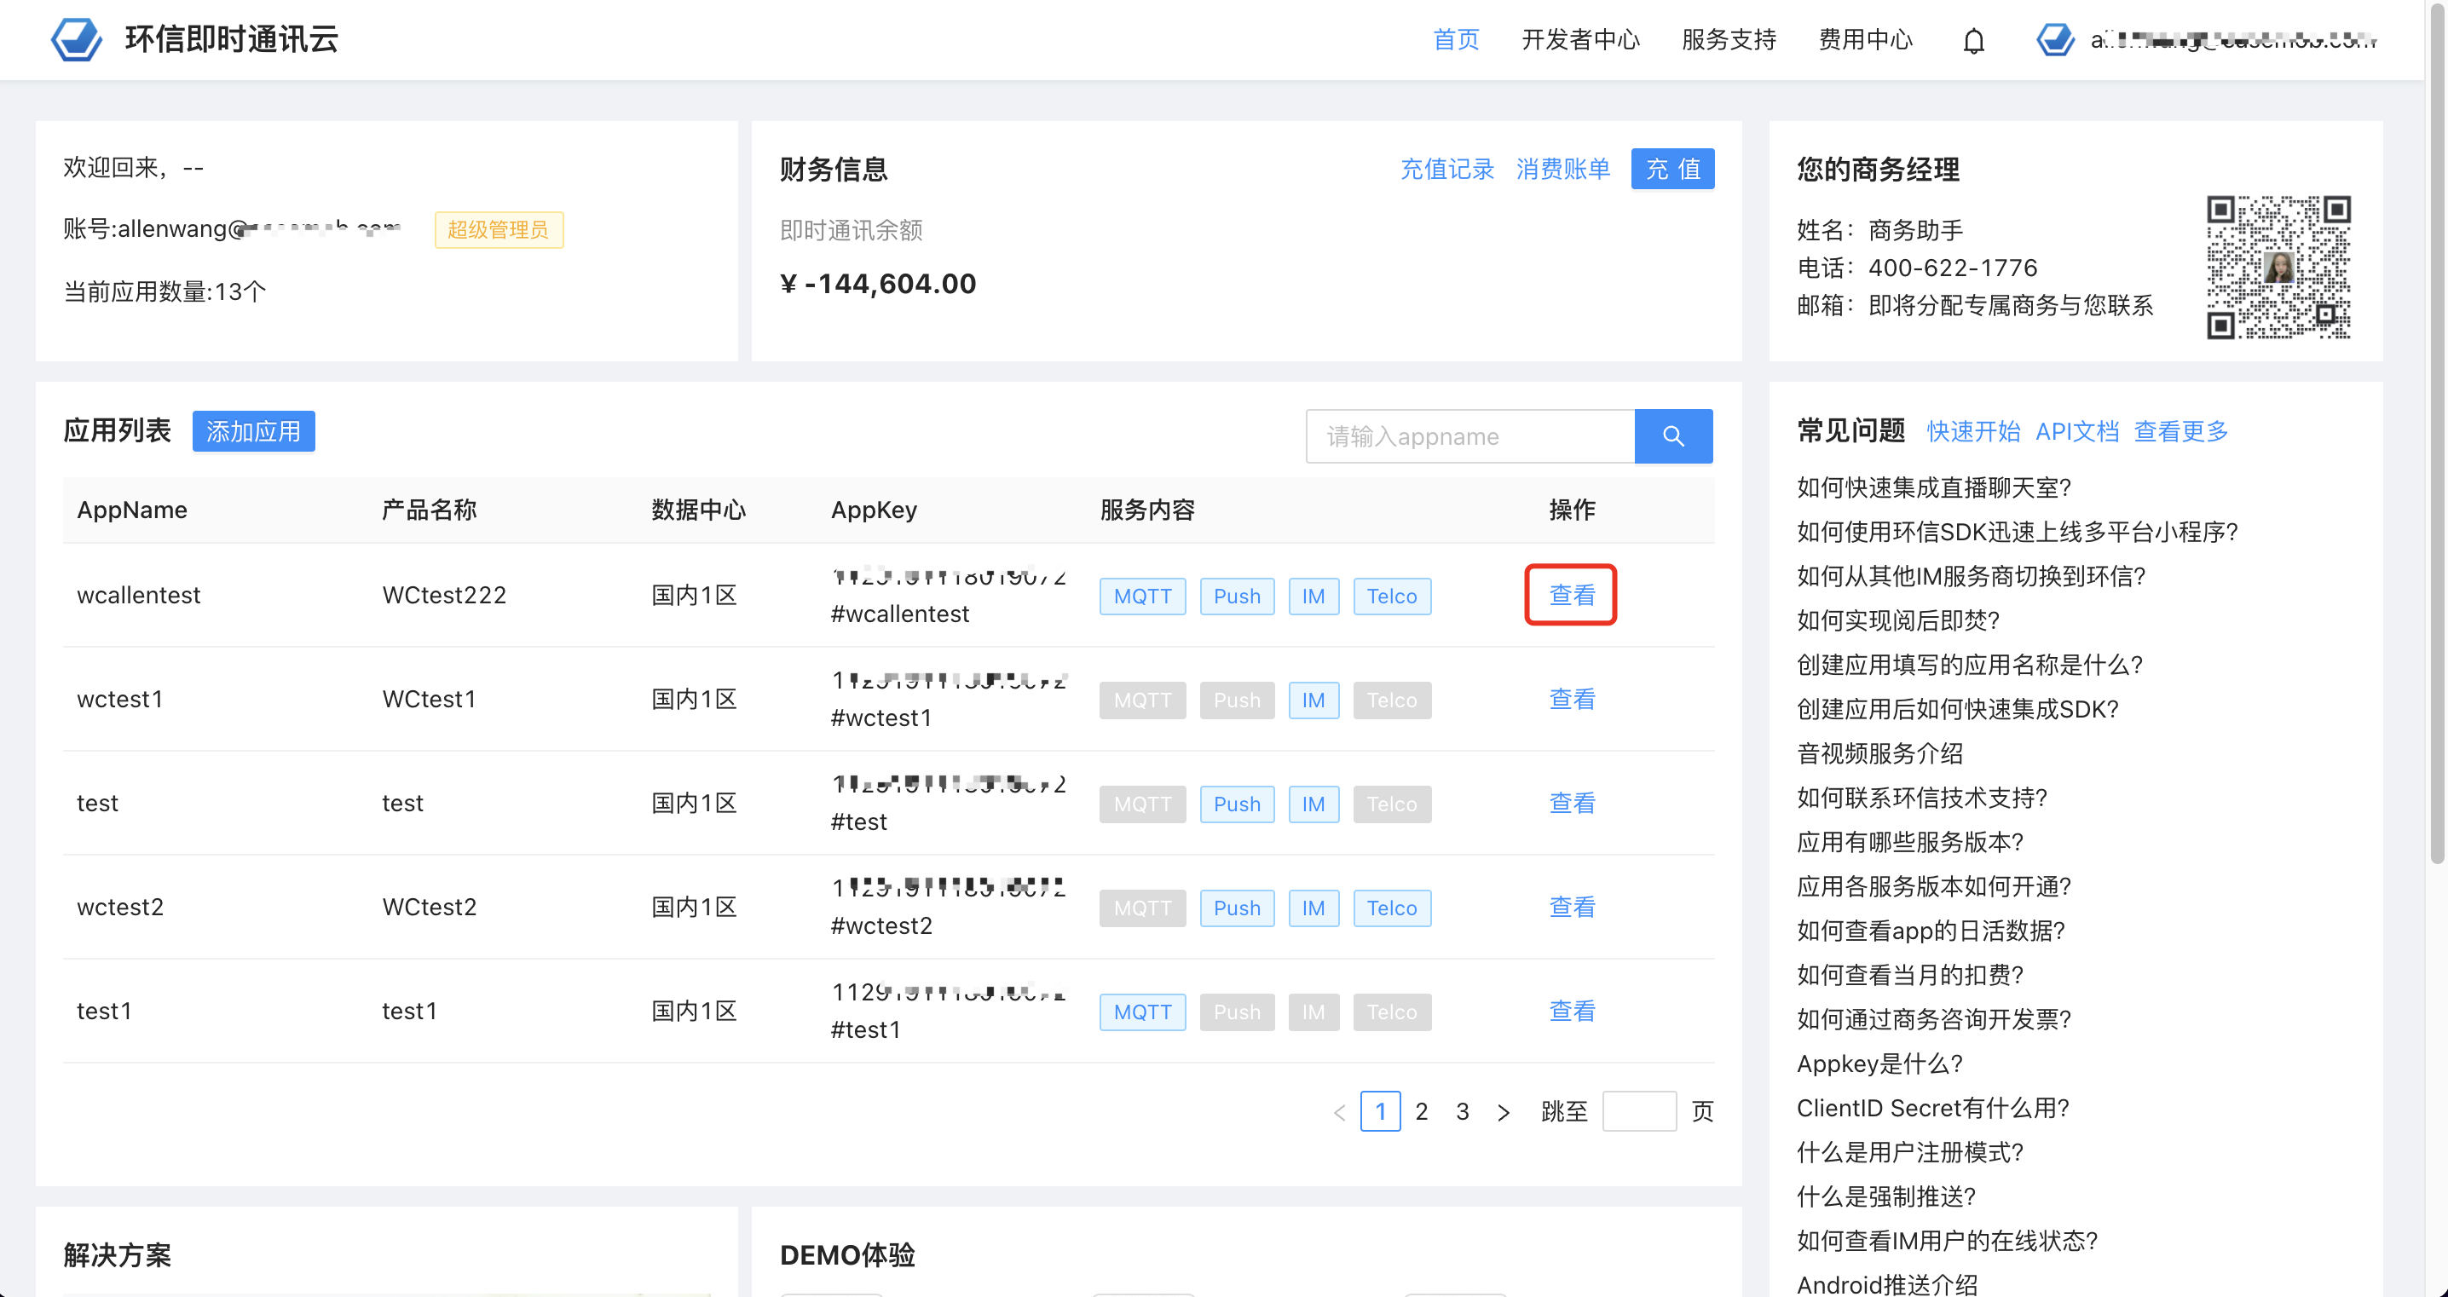Open FAQ 如何从其他IM服务商切换到环信?
This screenshot has width=2448, height=1297.
(1971, 577)
